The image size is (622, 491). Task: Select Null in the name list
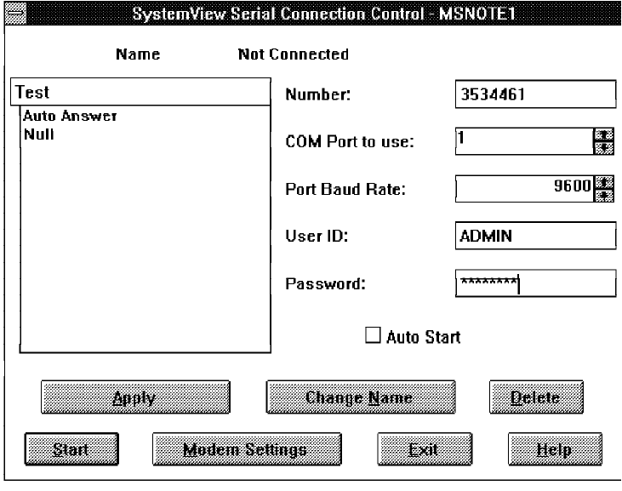point(38,134)
